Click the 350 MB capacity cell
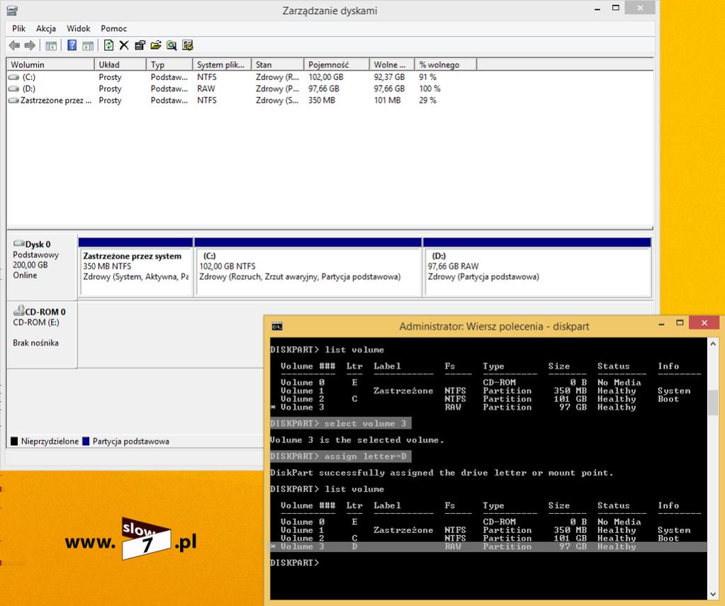Viewport: 725px width, 606px height. click(x=322, y=101)
